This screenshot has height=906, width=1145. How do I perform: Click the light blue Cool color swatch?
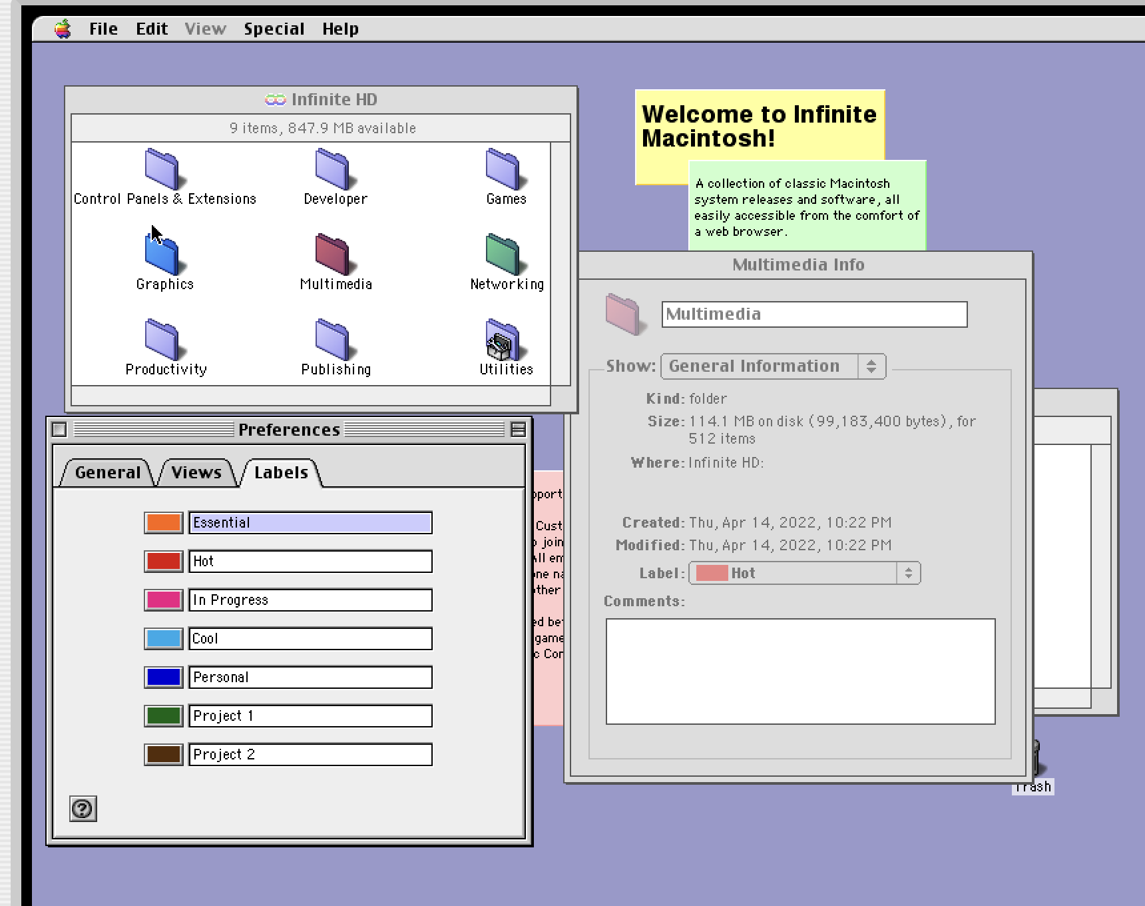(164, 639)
